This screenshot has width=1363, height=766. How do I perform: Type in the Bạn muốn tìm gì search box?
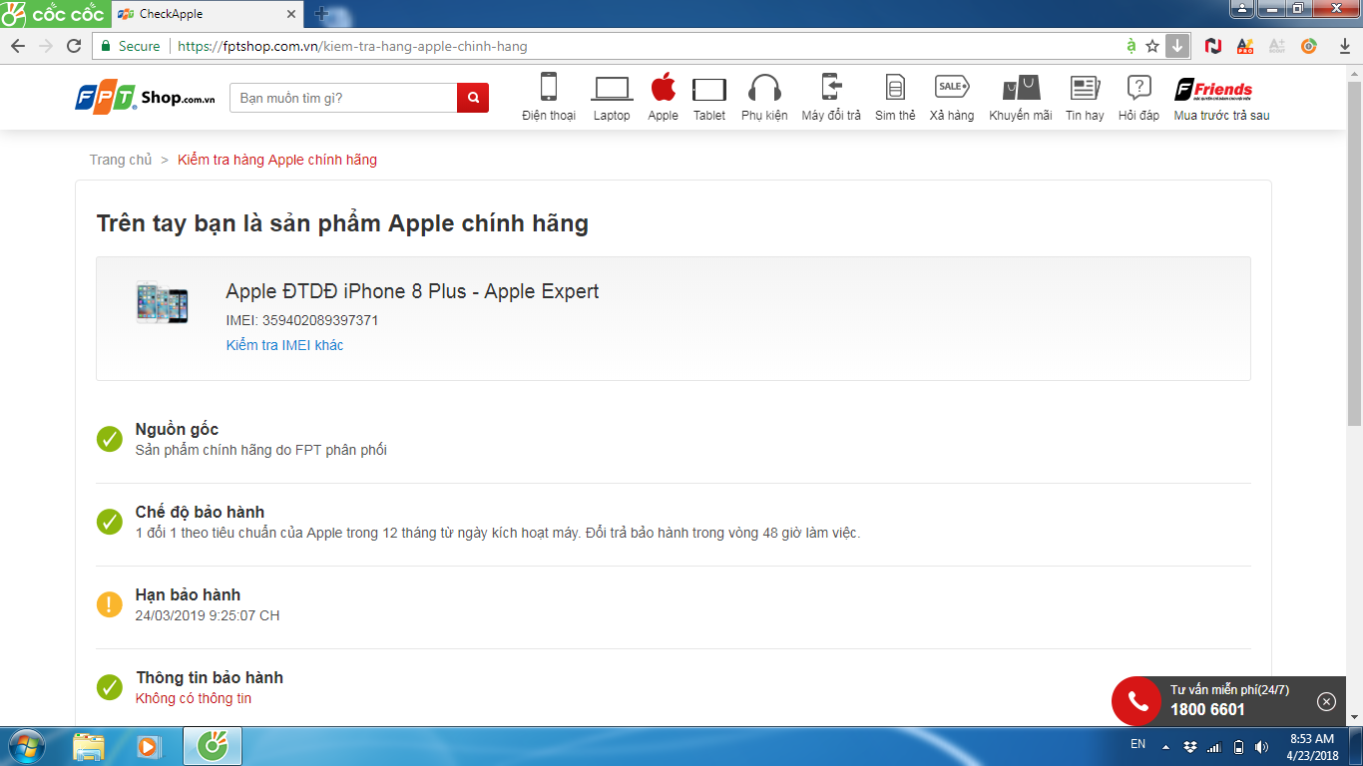[x=343, y=98]
